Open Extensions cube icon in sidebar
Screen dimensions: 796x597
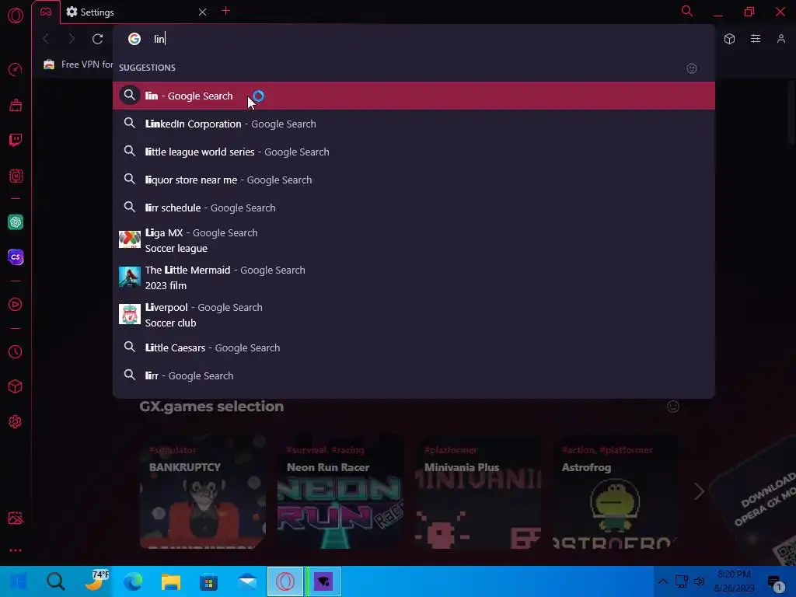coord(16,387)
